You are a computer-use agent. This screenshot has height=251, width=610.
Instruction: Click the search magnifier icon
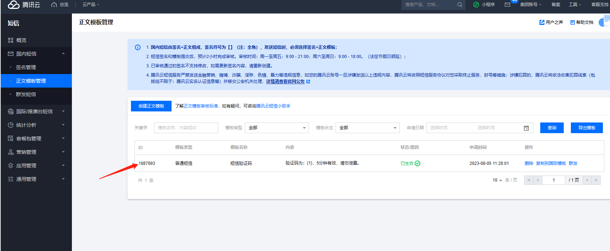[459, 5]
